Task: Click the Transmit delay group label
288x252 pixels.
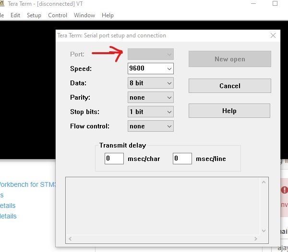Action: [122, 145]
